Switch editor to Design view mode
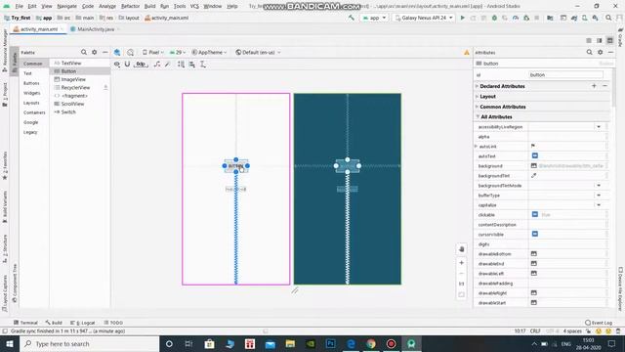625x352 pixels. 609,41
